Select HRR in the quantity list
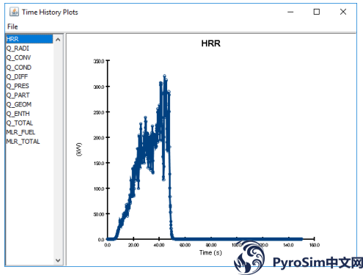 (x=29, y=39)
